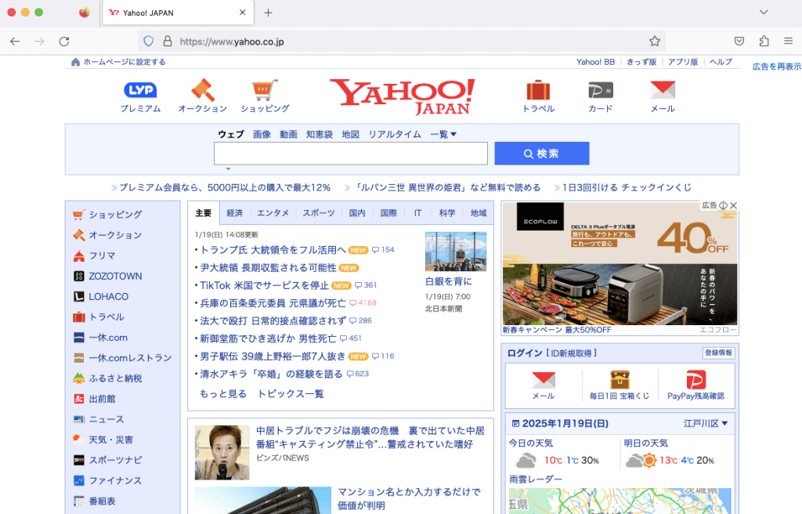Open the Firefox hamburger menu
The height and width of the screenshot is (514, 802).
tap(788, 41)
